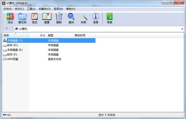Minimize the WinRAR window

[165, 2]
